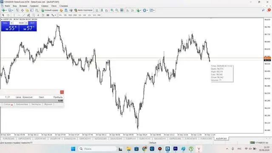
Task: Open the Файл menu
Action: click(7, 6)
